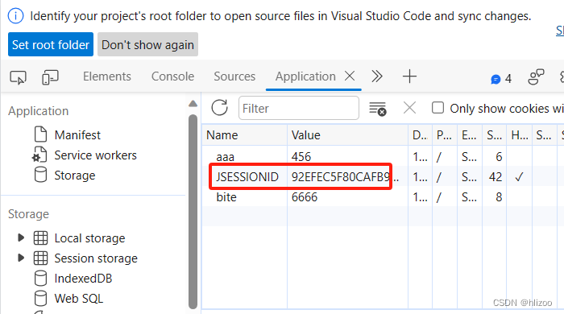
Task: Click the value 456 cell
Action: (347, 157)
